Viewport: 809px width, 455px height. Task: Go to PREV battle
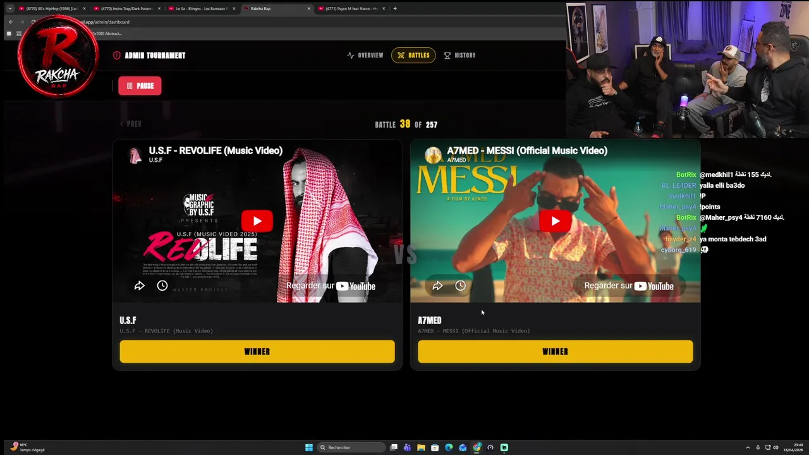pos(131,124)
